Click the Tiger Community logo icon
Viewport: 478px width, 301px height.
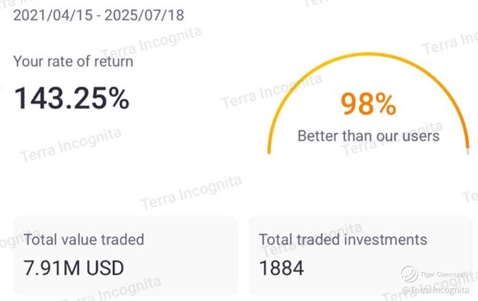(409, 274)
